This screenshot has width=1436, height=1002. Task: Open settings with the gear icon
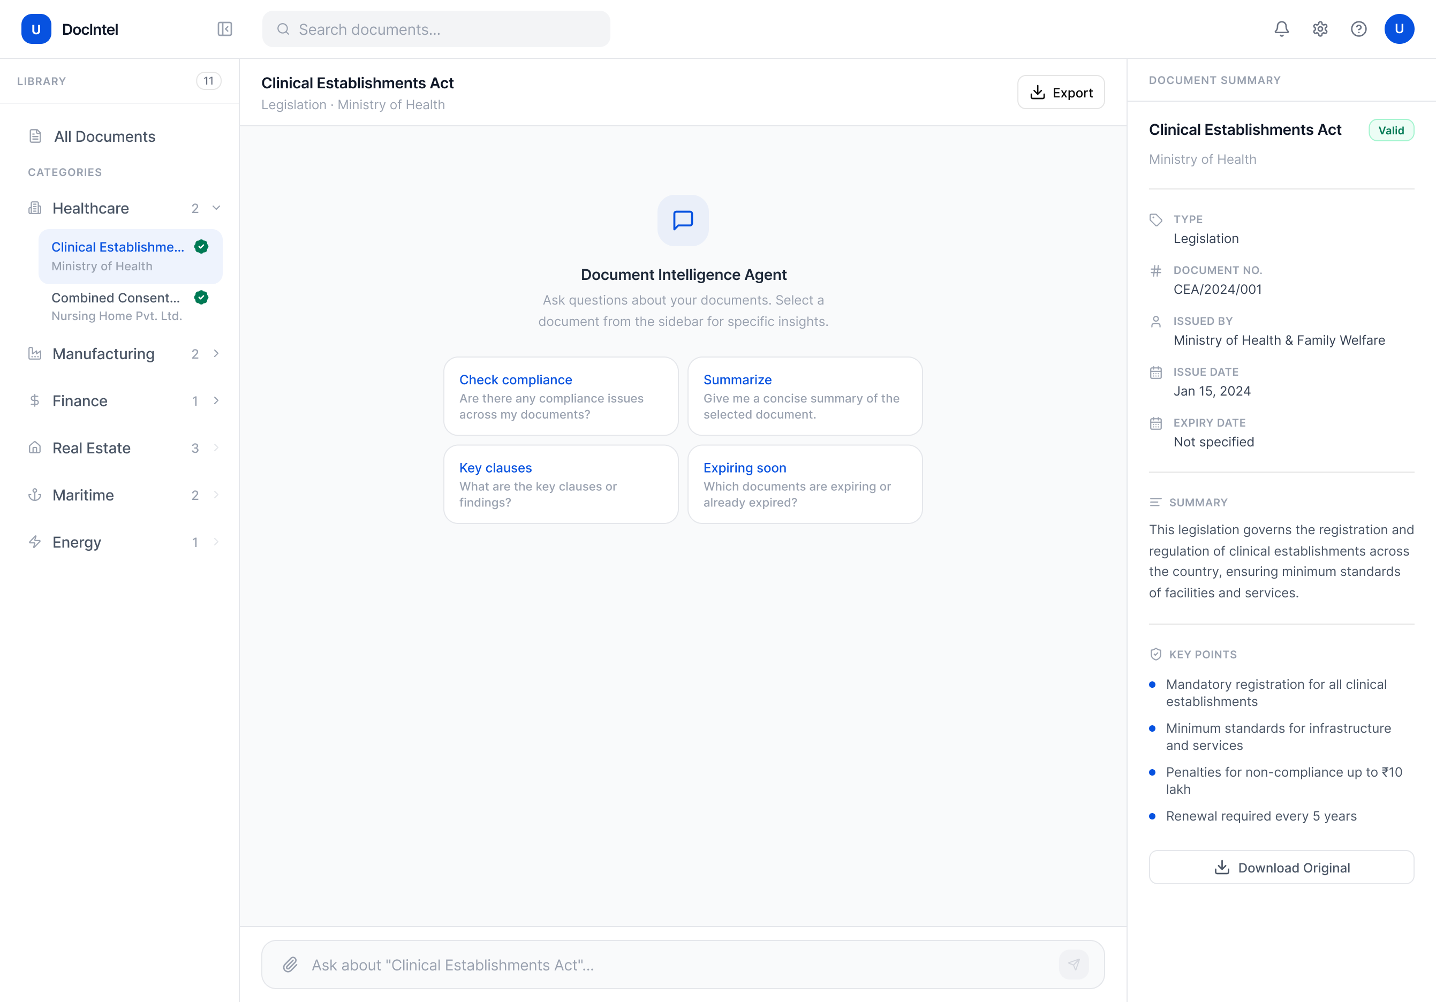click(x=1320, y=29)
